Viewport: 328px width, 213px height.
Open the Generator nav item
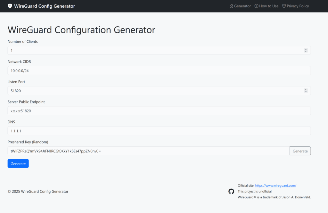240,6
